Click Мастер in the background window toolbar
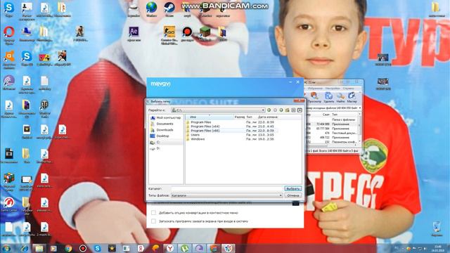 pyautogui.click(x=352, y=98)
